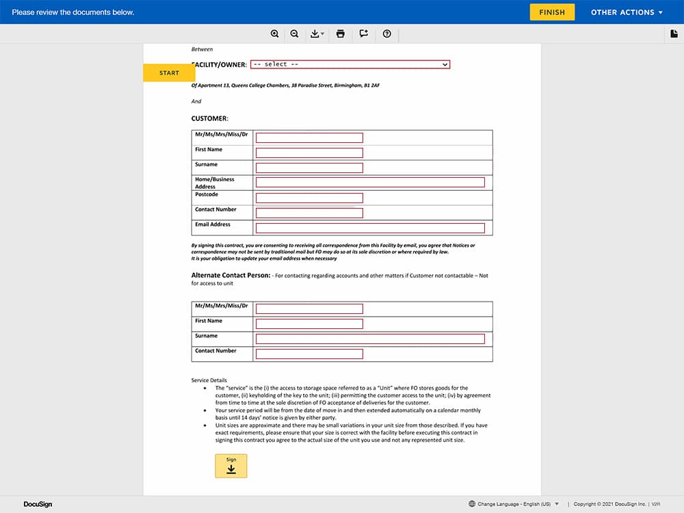The height and width of the screenshot is (513, 684).
Task: Show the document pages panel icon
Action: [674, 34]
